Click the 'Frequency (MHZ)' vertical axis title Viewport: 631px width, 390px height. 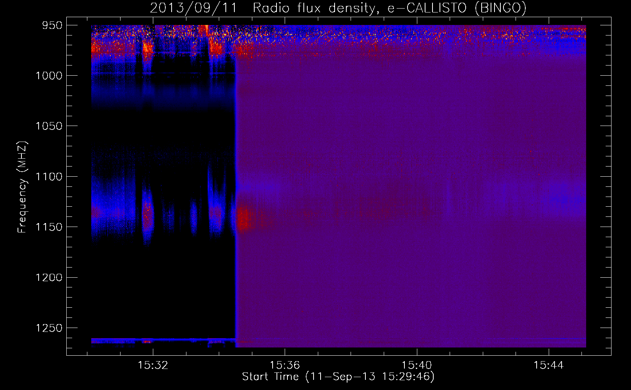tap(22, 187)
